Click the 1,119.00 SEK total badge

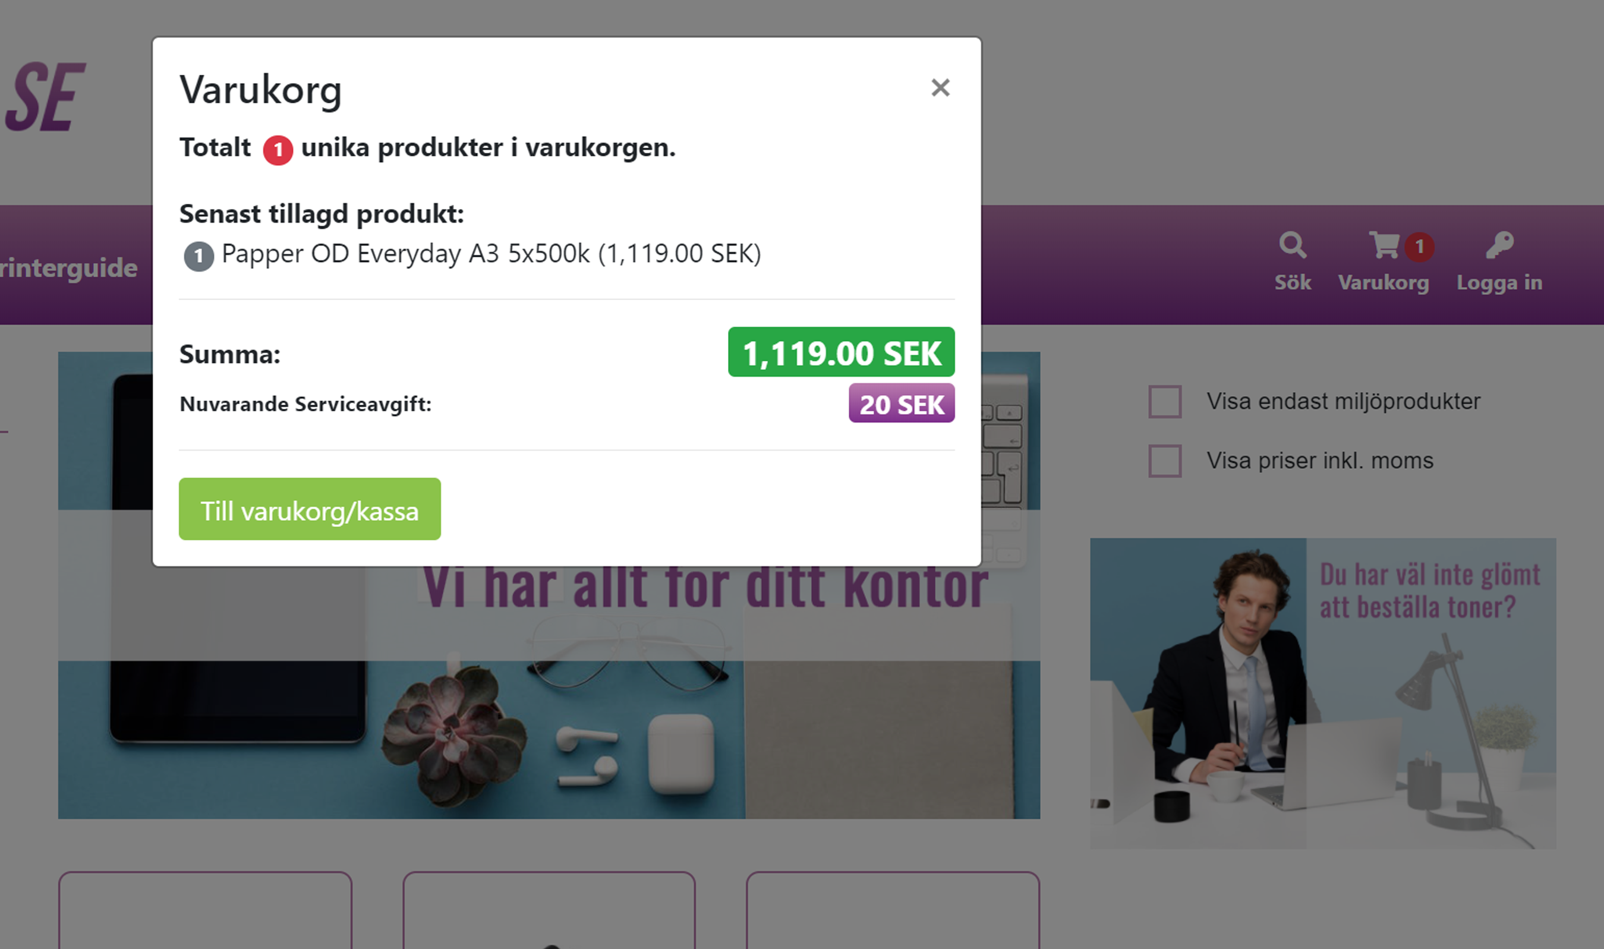pos(841,352)
